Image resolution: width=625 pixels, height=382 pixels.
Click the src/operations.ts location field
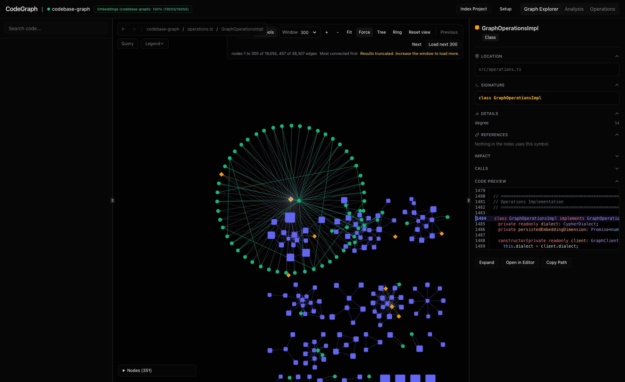pos(547,69)
